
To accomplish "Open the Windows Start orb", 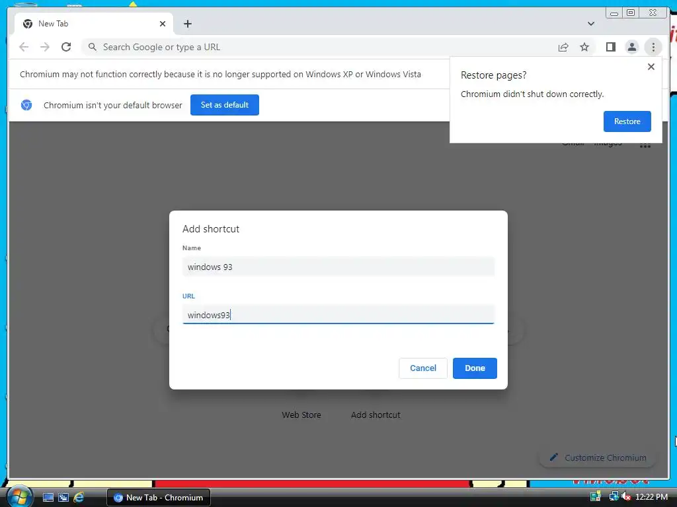I will (x=19, y=496).
